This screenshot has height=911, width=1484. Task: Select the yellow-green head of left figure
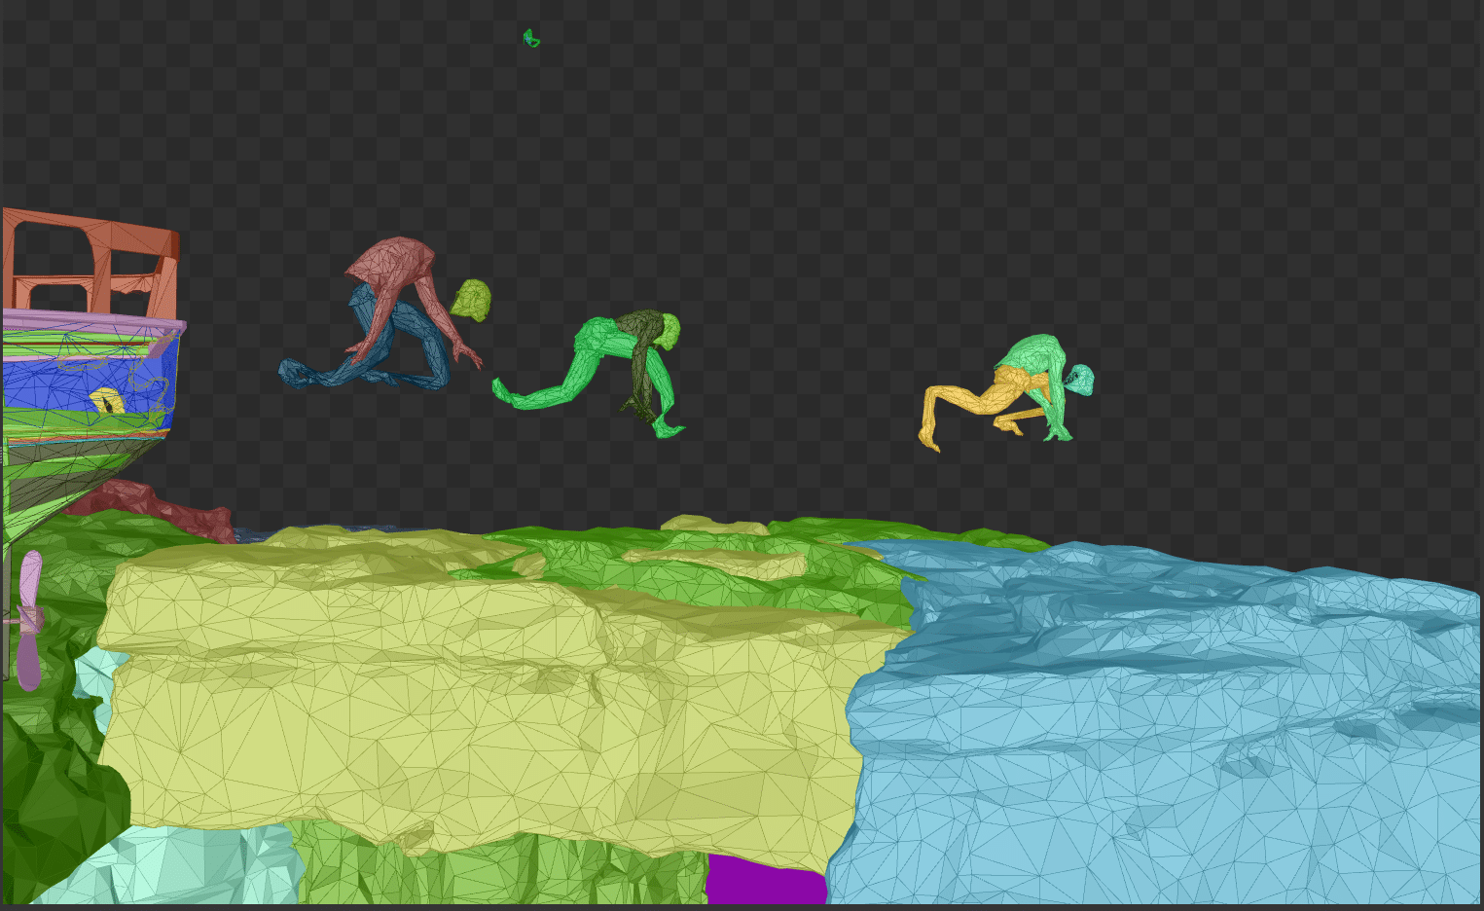pos(472,300)
